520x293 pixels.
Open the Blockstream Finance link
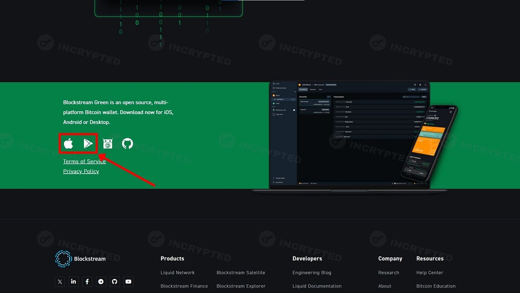[x=184, y=286]
